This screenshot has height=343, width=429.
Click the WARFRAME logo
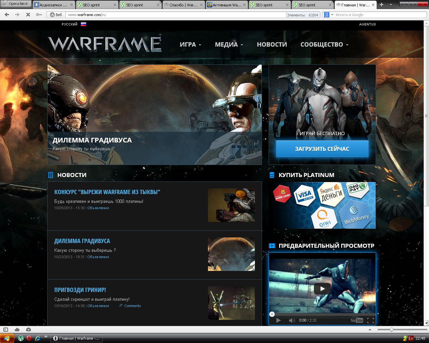(x=105, y=44)
